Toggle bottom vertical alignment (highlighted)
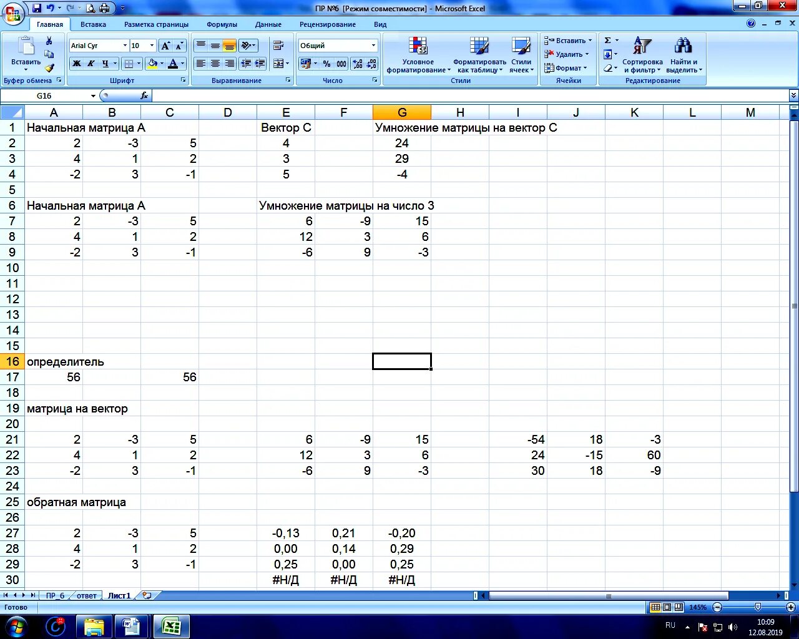This screenshot has height=639, width=799. pyautogui.click(x=230, y=46)
